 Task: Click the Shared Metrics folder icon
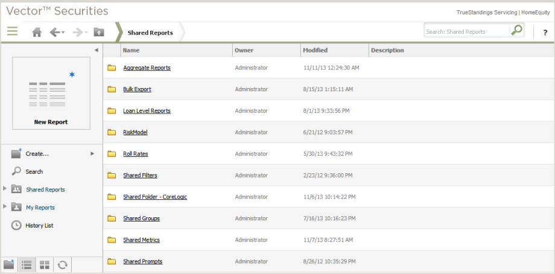click(112, 240)
